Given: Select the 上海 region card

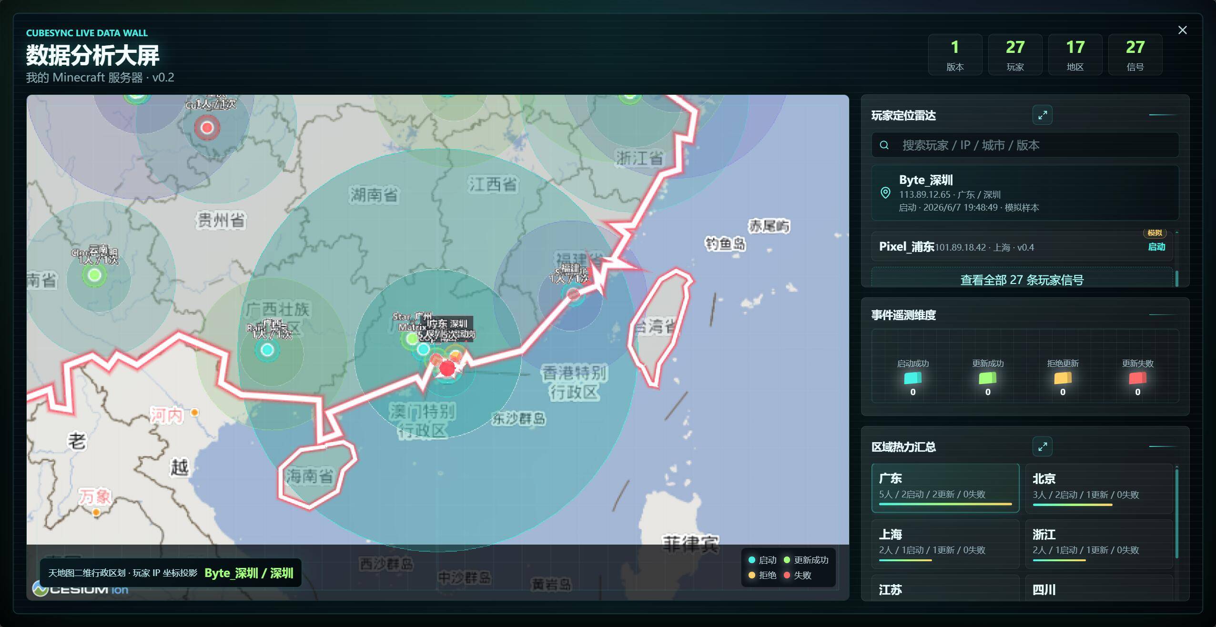Looking at the screenshot, I should pos(945,544).
